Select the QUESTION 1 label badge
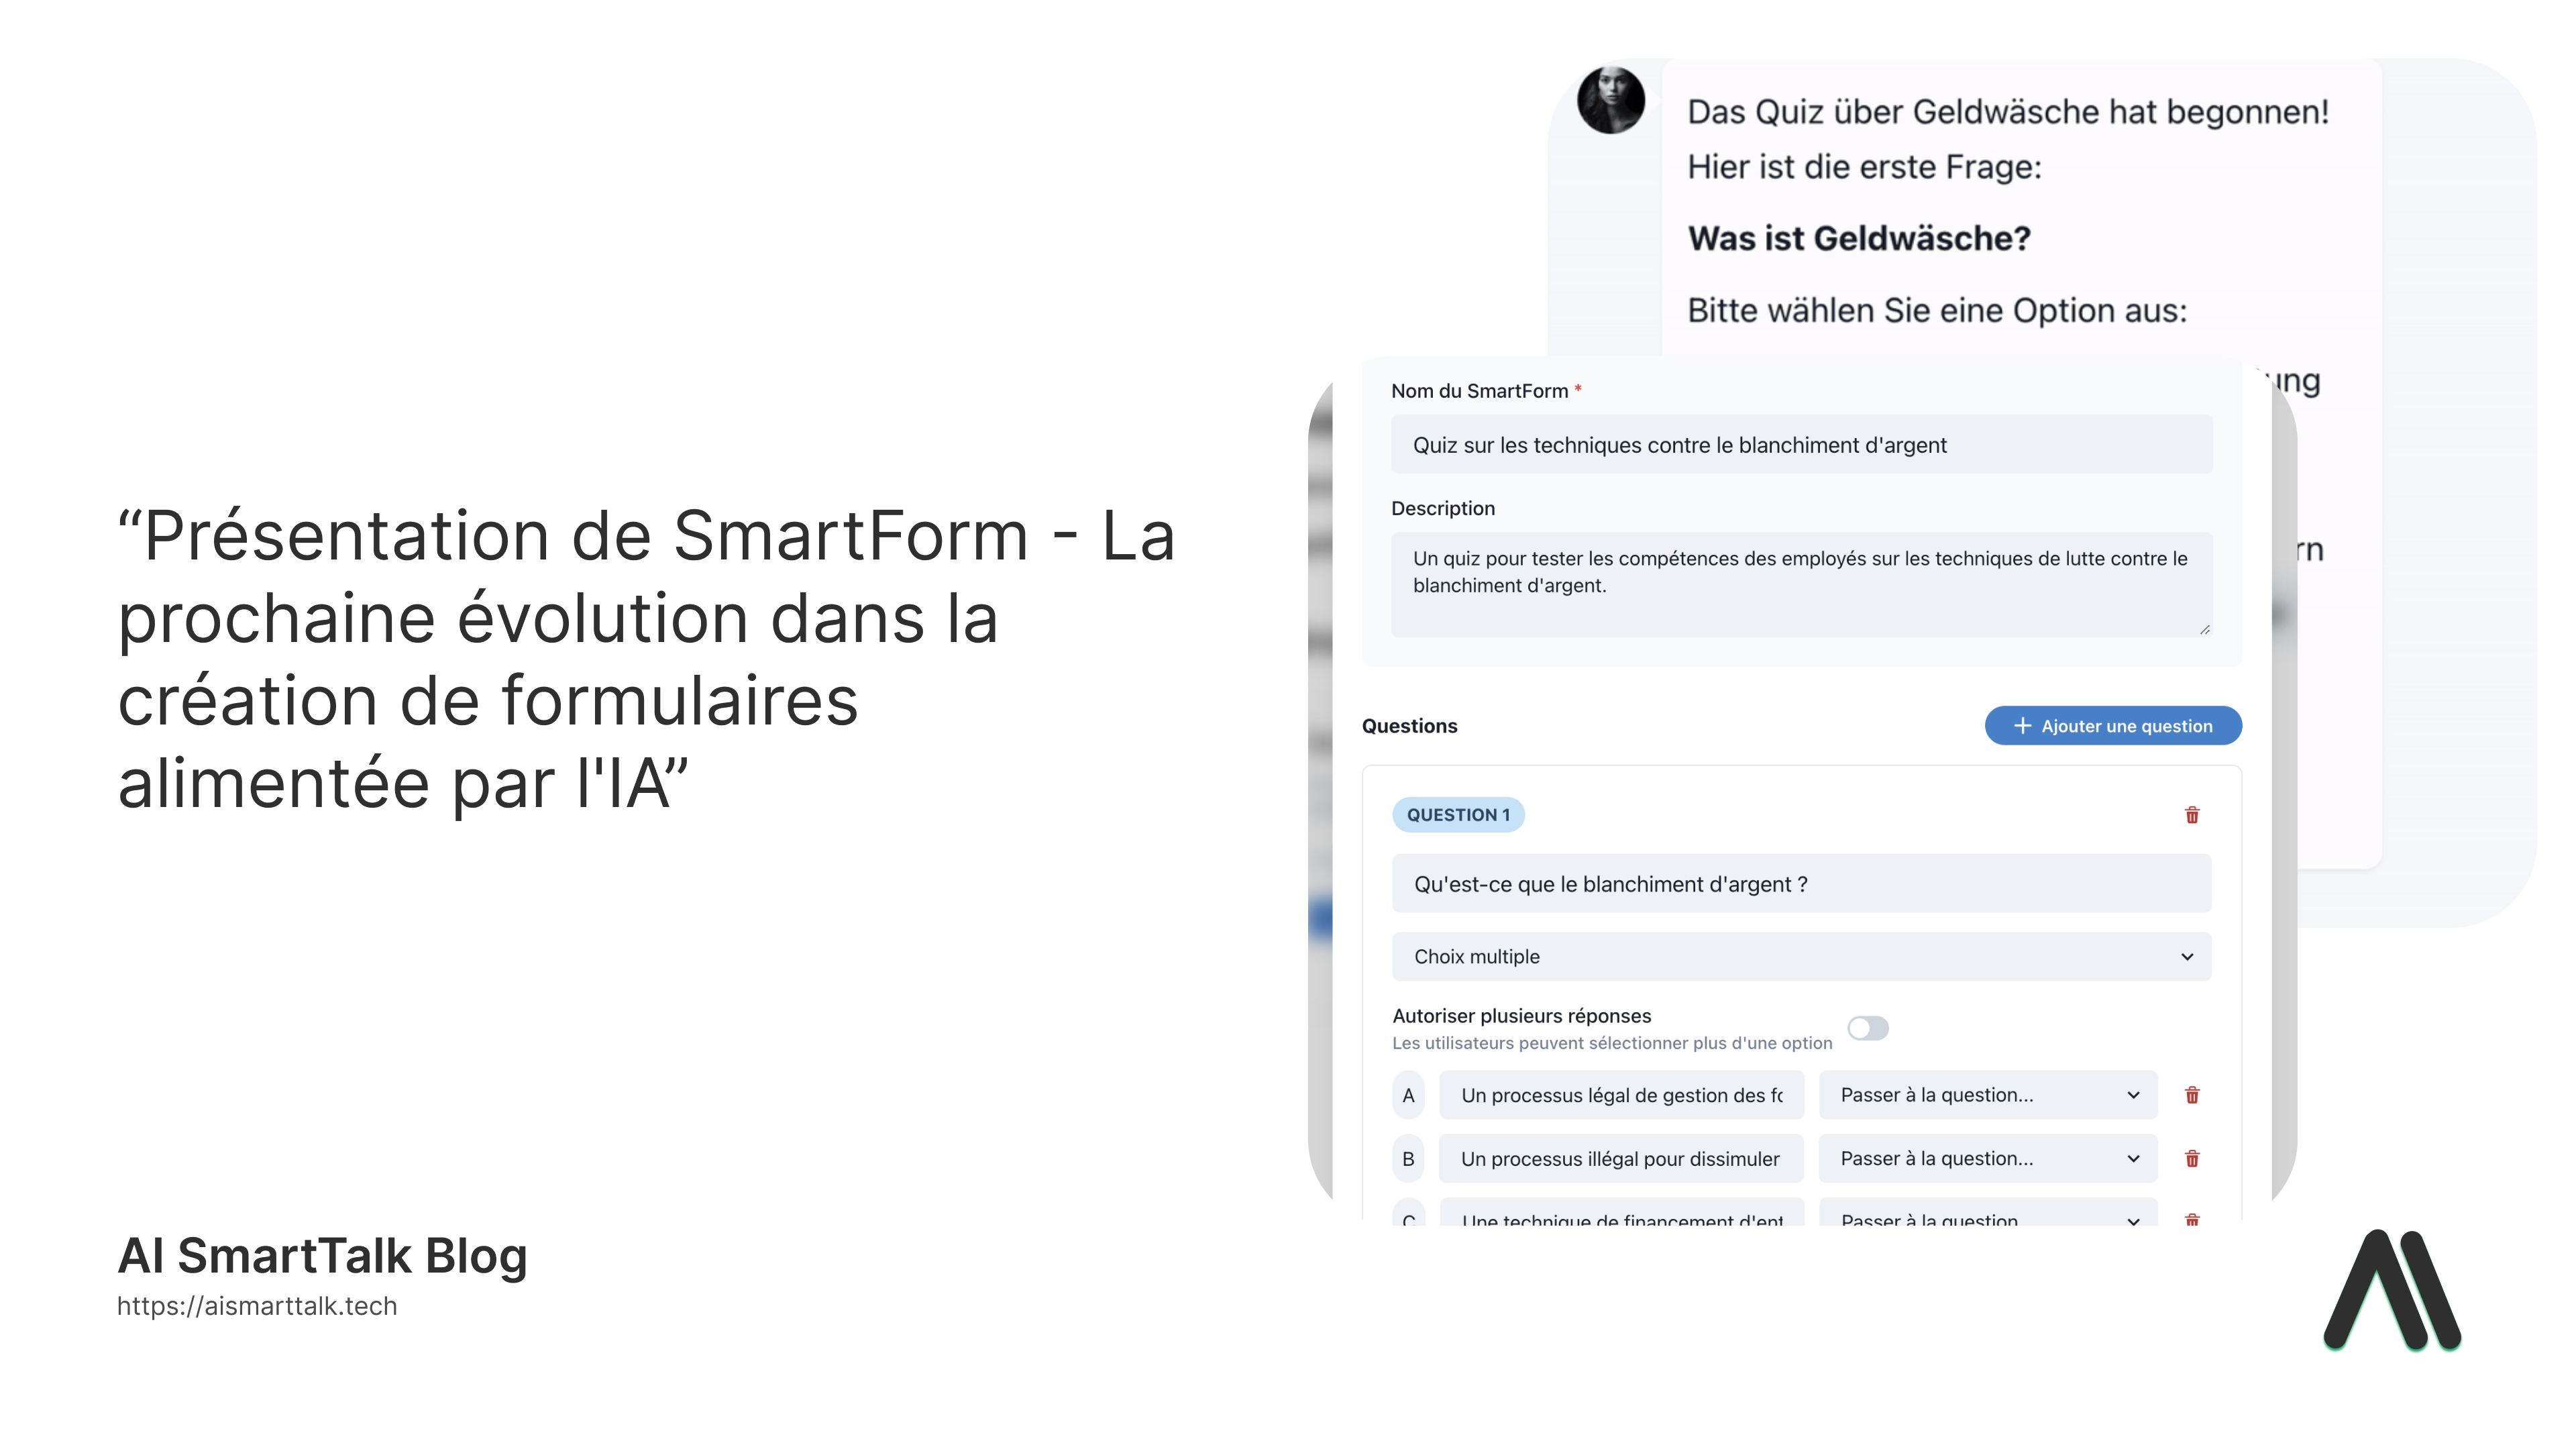Viewport: 2576px width, 1449px height. (x=1459, y=814)
